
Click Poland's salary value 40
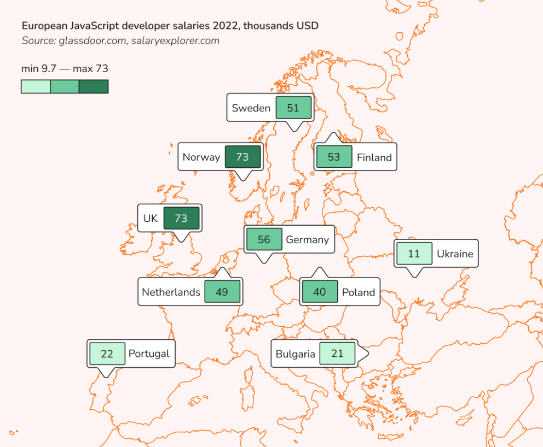pyautogui.click(x=320, y=292)
